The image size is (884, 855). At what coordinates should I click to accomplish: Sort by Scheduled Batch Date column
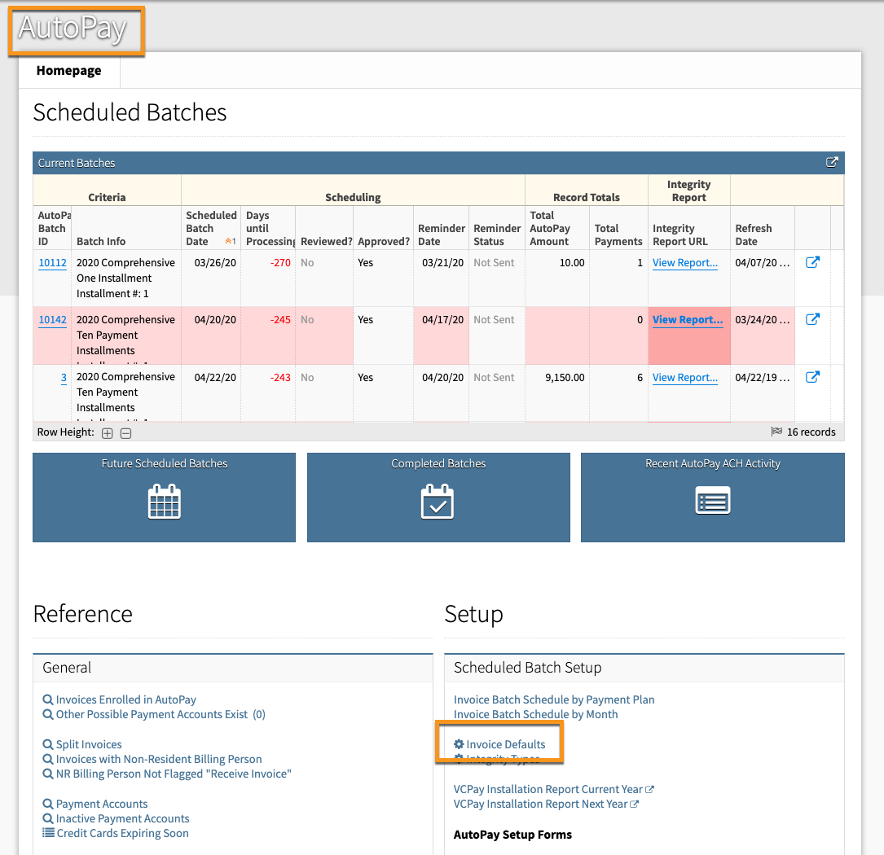click(x=210, y=228)
